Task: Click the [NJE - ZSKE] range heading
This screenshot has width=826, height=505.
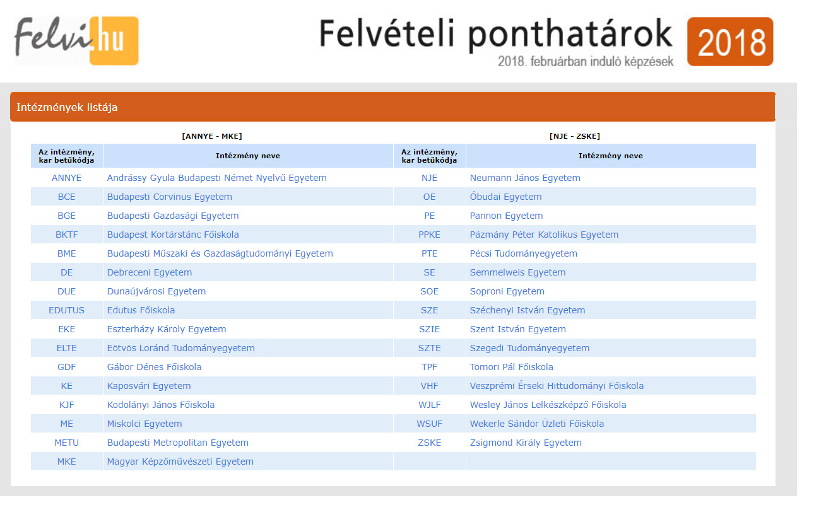Action: (x=575, y=136)
